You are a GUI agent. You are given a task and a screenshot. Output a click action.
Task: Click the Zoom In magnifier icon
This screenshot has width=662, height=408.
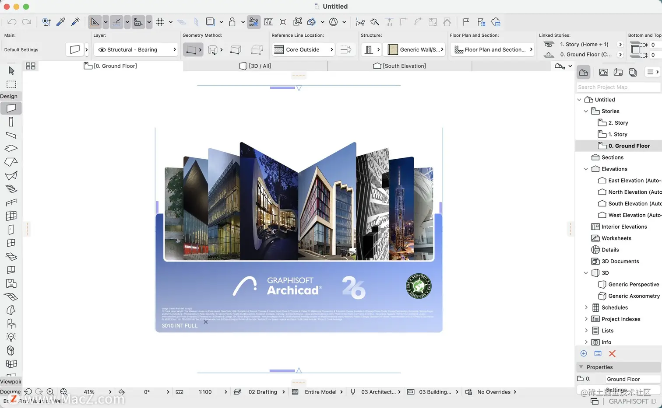point(50,392)
